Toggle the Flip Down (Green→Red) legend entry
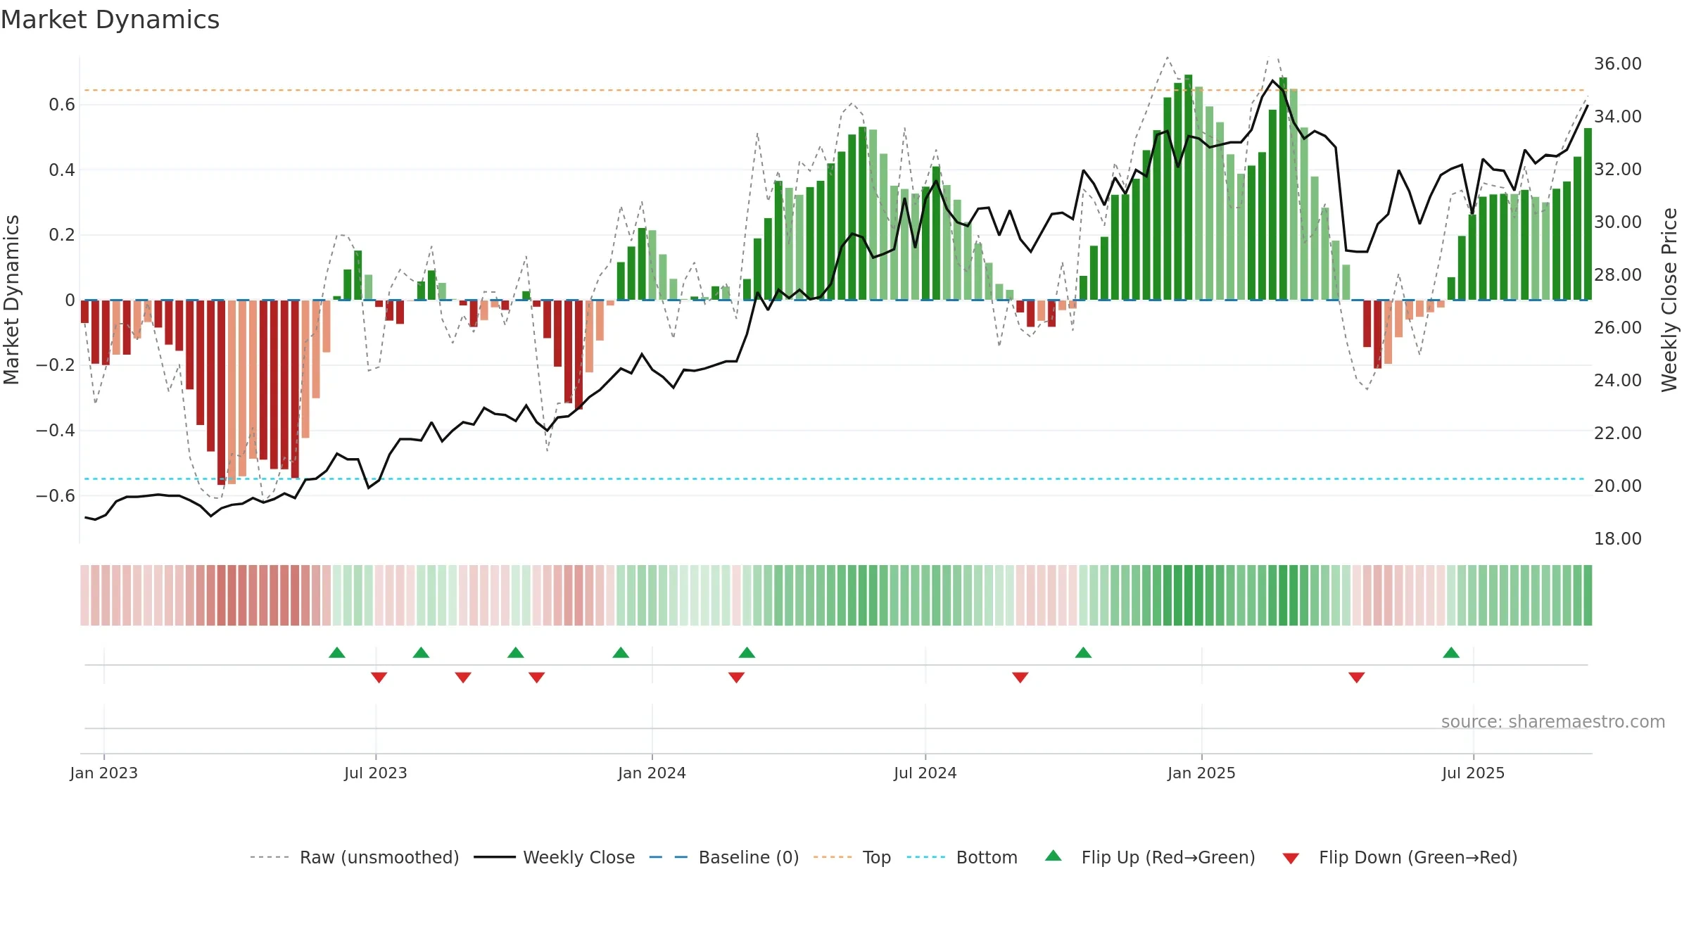The width and height of the screenshot is (1689, 950). click(1400, 857)
